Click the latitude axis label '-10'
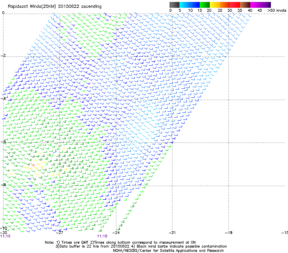 [x=4, y=228]
